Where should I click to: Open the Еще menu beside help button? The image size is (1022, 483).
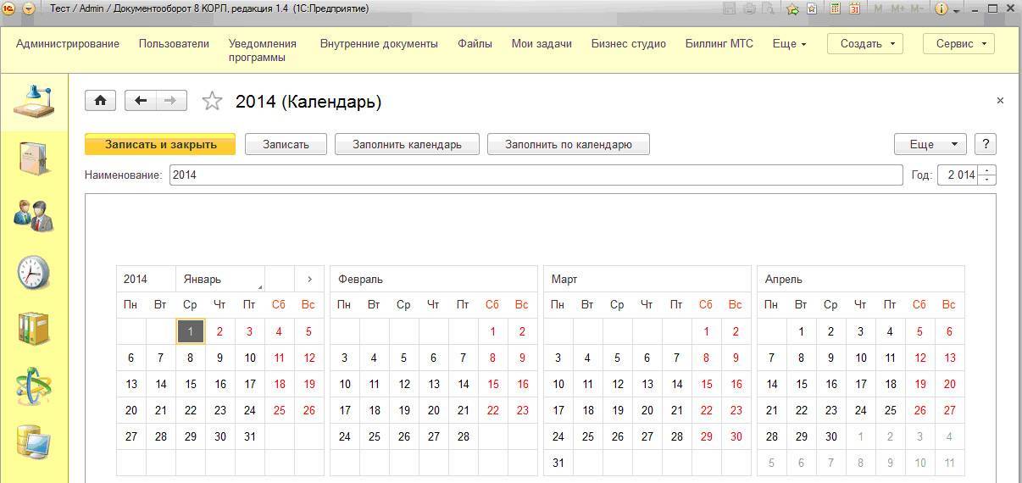click(x=930, y=144)
